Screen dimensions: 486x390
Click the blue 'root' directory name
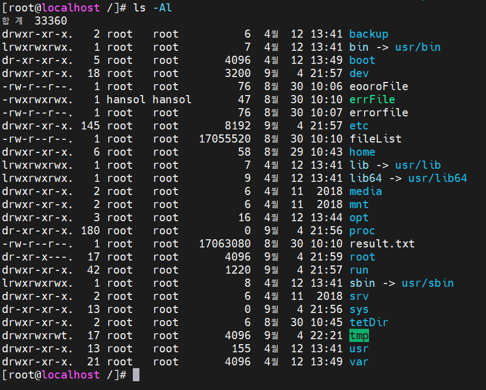(x=362, y=257)
